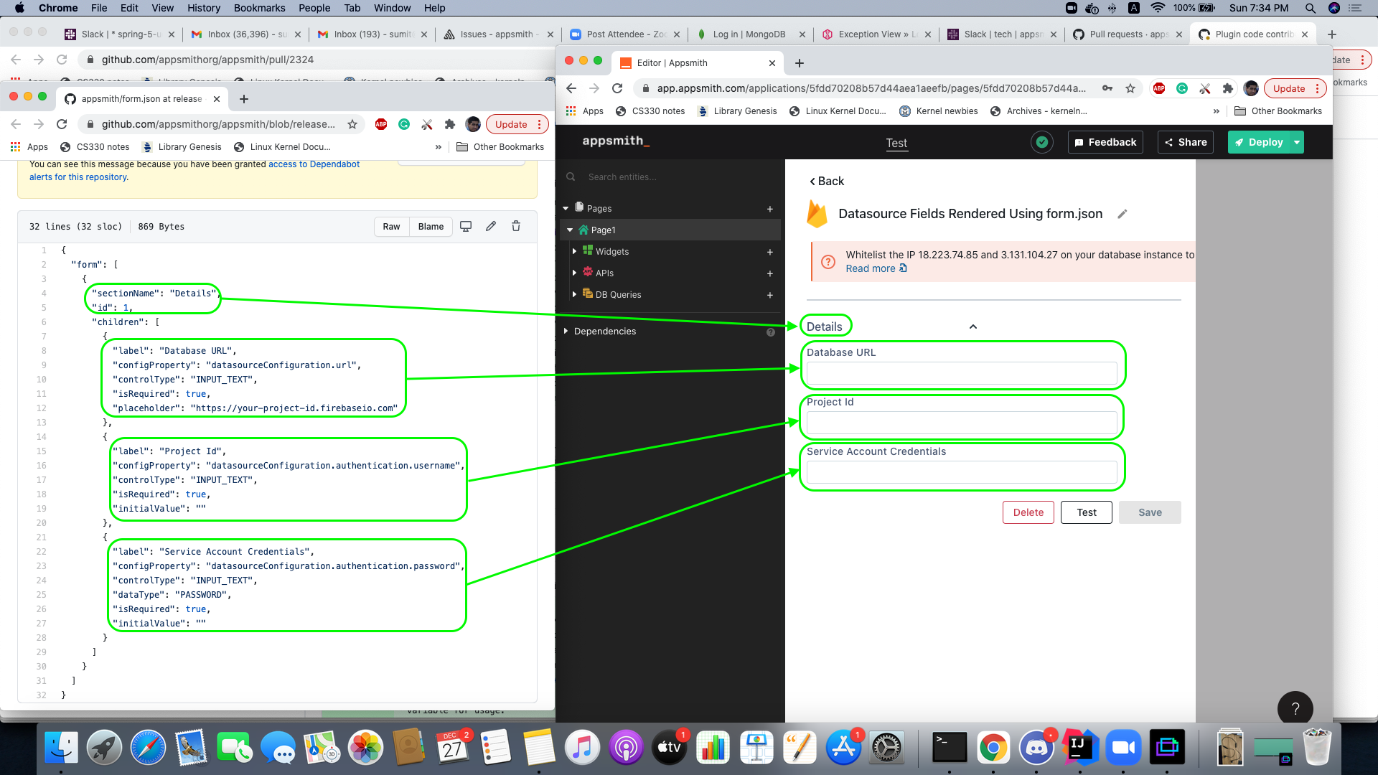
Task: Open the Bookmarks menu in the menu bar
Action: point(259,8)
